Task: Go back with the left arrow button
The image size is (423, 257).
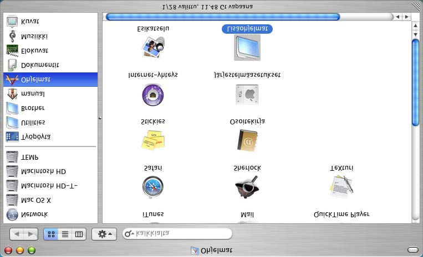Action: 17,234
